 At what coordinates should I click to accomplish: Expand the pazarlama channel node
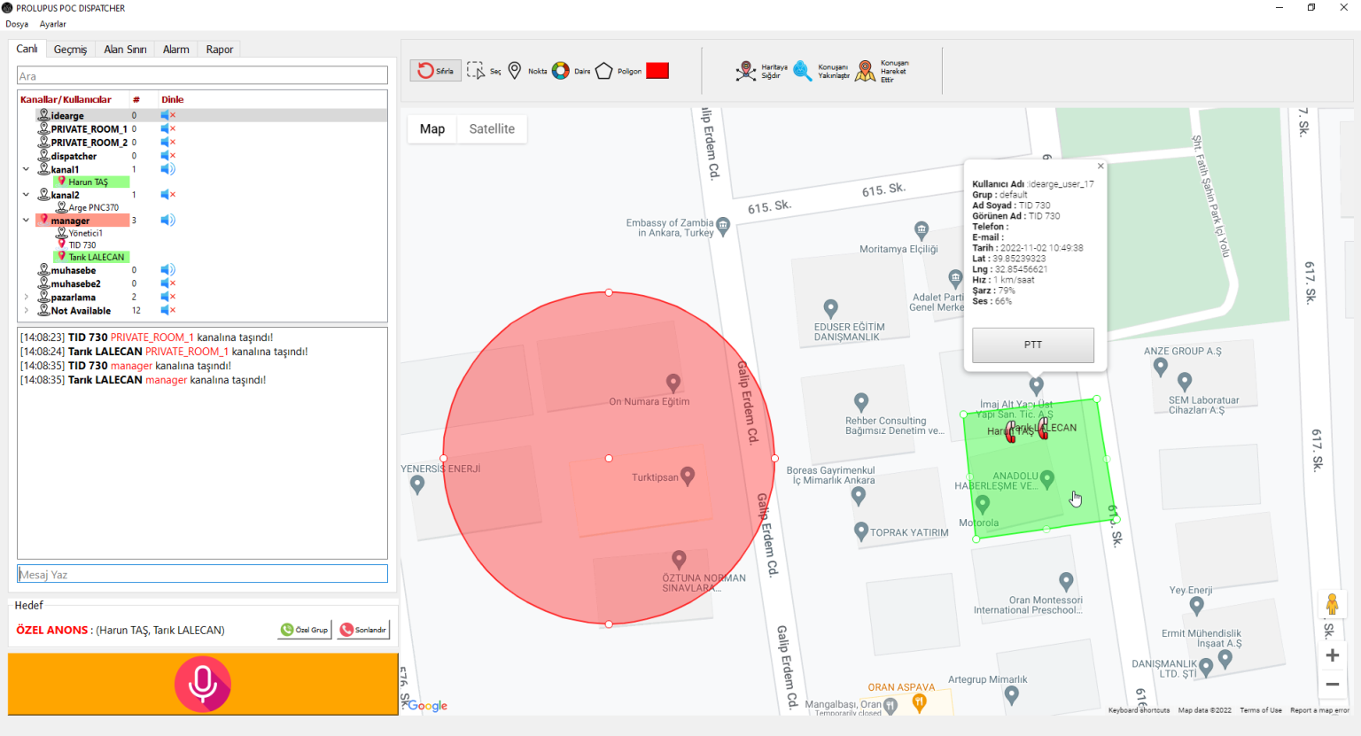point(26,298)
